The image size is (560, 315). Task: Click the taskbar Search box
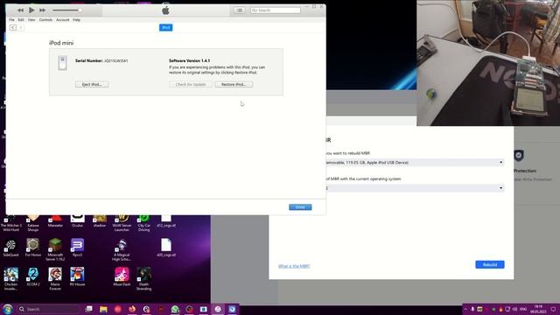(48, 309)
